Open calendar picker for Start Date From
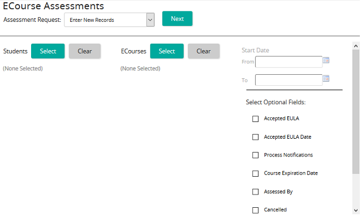 click(326, 60)
